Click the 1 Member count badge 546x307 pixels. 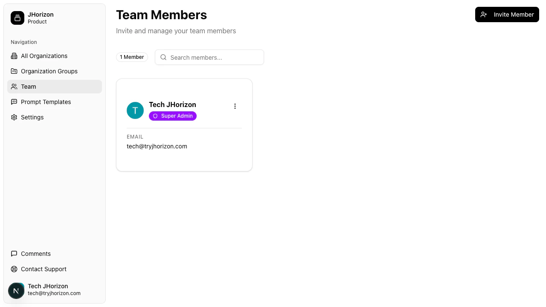point(132,57)
